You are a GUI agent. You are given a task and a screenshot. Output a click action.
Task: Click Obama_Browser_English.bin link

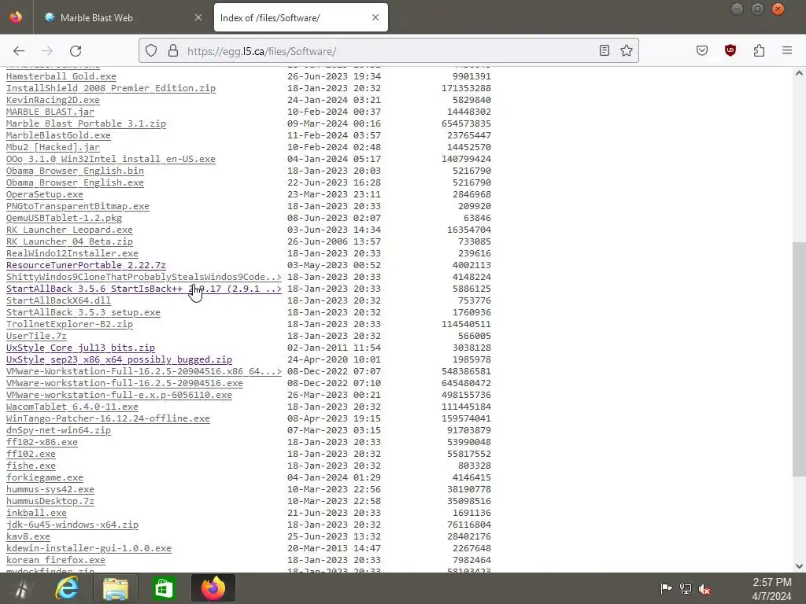tap(75, 171)
